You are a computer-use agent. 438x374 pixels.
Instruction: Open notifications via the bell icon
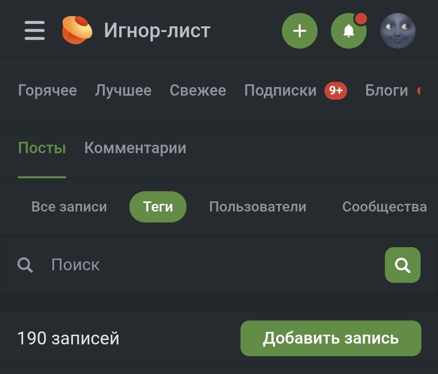point(348,31)
